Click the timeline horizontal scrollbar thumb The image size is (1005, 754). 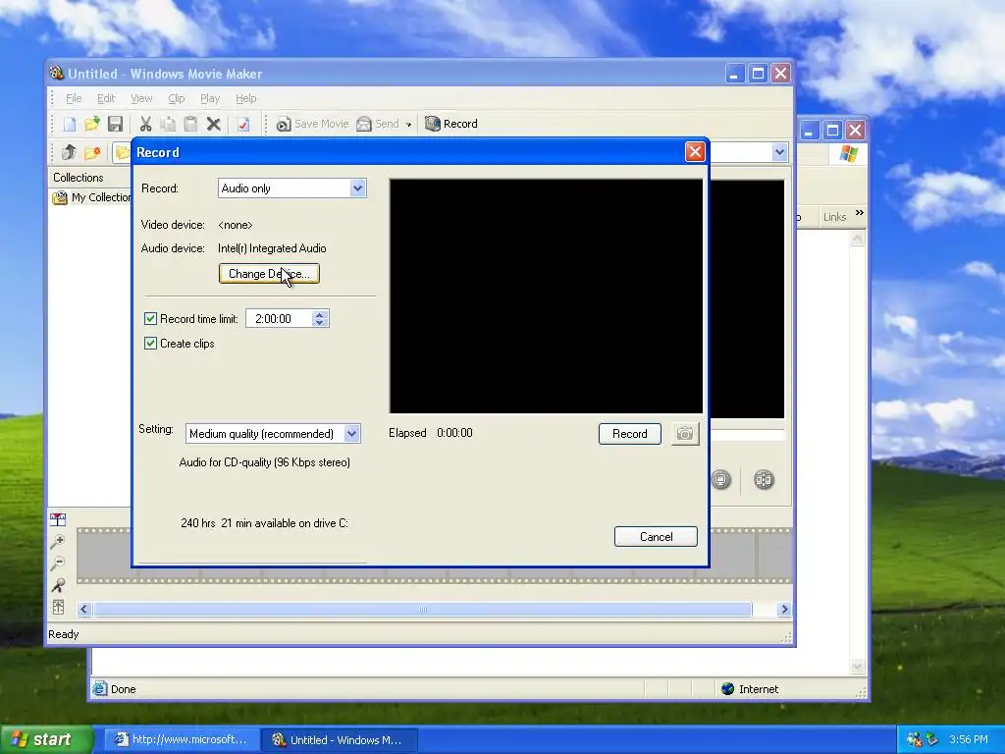click(x=422, y=610)
